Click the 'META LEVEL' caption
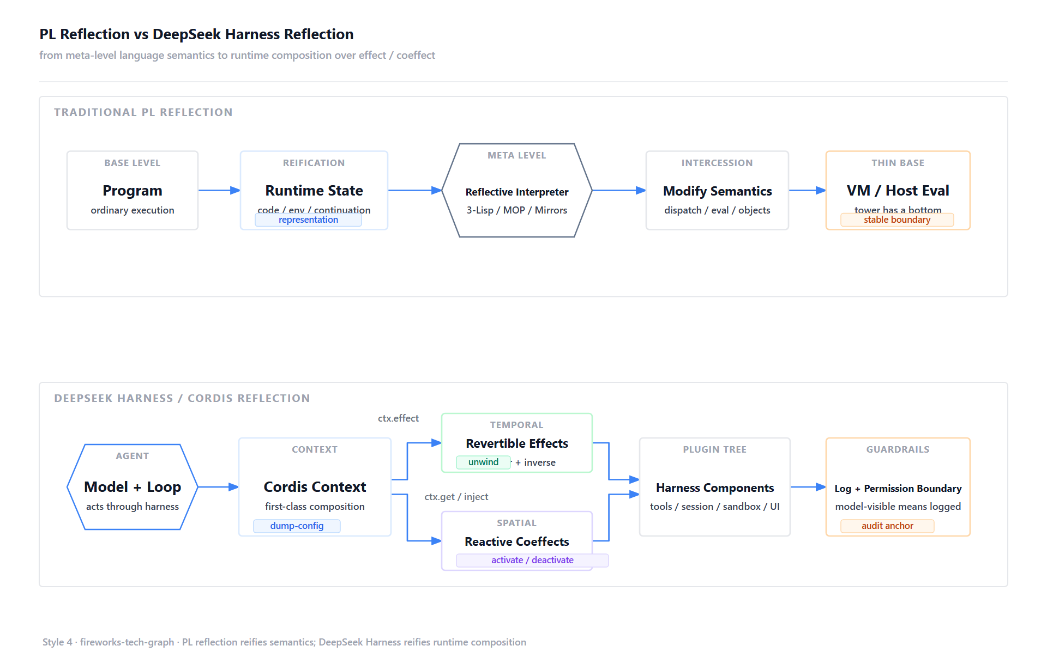This screenshot has height=670, width=1047. [517, 155]
